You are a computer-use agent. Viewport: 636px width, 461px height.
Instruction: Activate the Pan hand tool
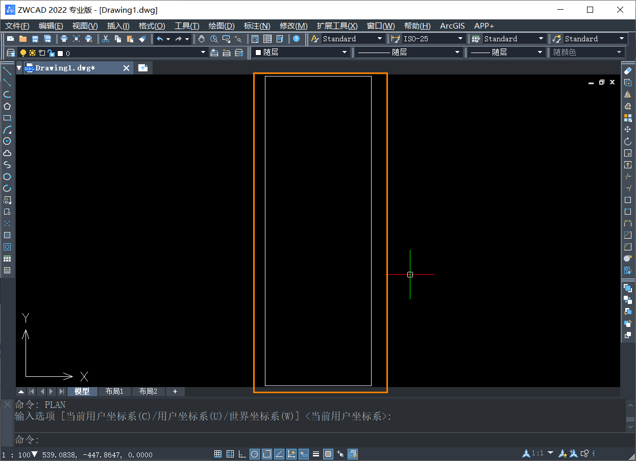(202, 39)
